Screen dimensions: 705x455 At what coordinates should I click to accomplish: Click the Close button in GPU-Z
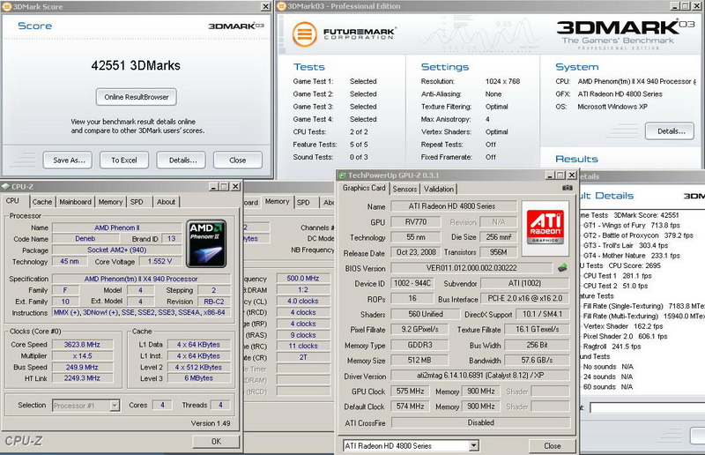(552, 446)
